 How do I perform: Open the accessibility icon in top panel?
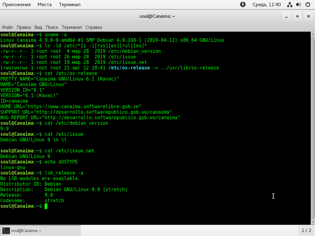(243, 4)
